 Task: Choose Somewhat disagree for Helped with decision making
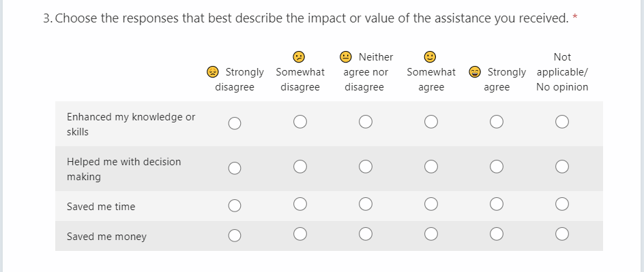[300, 167]
